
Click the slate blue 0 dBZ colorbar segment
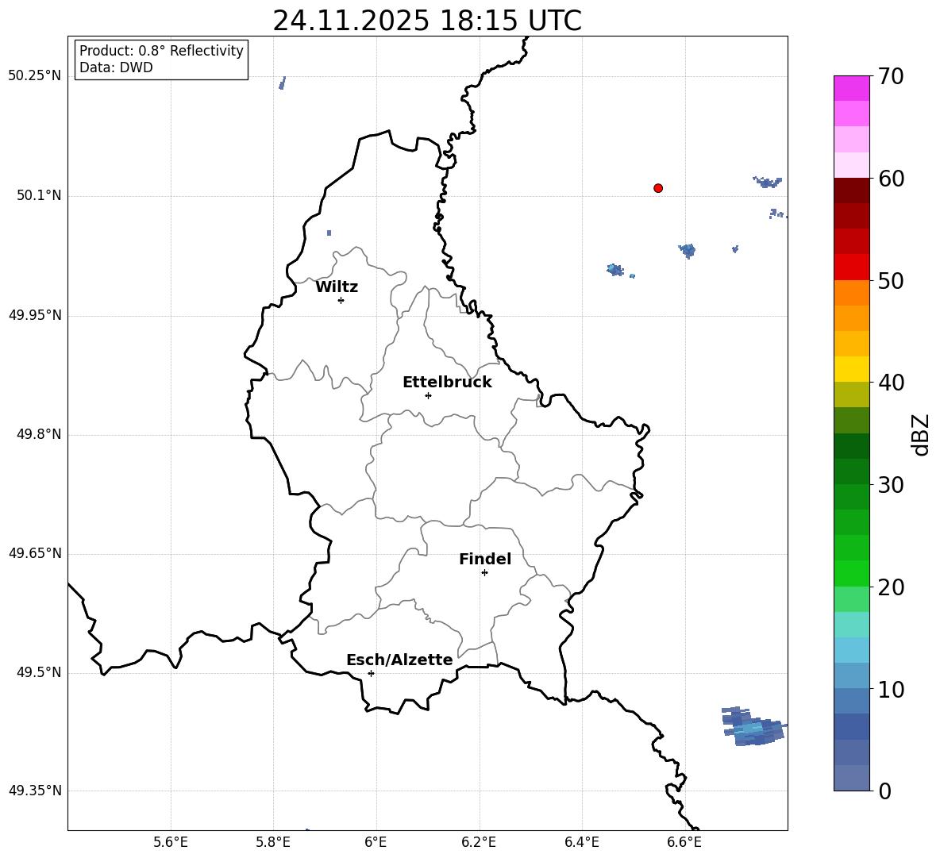(x=851, y=778)
